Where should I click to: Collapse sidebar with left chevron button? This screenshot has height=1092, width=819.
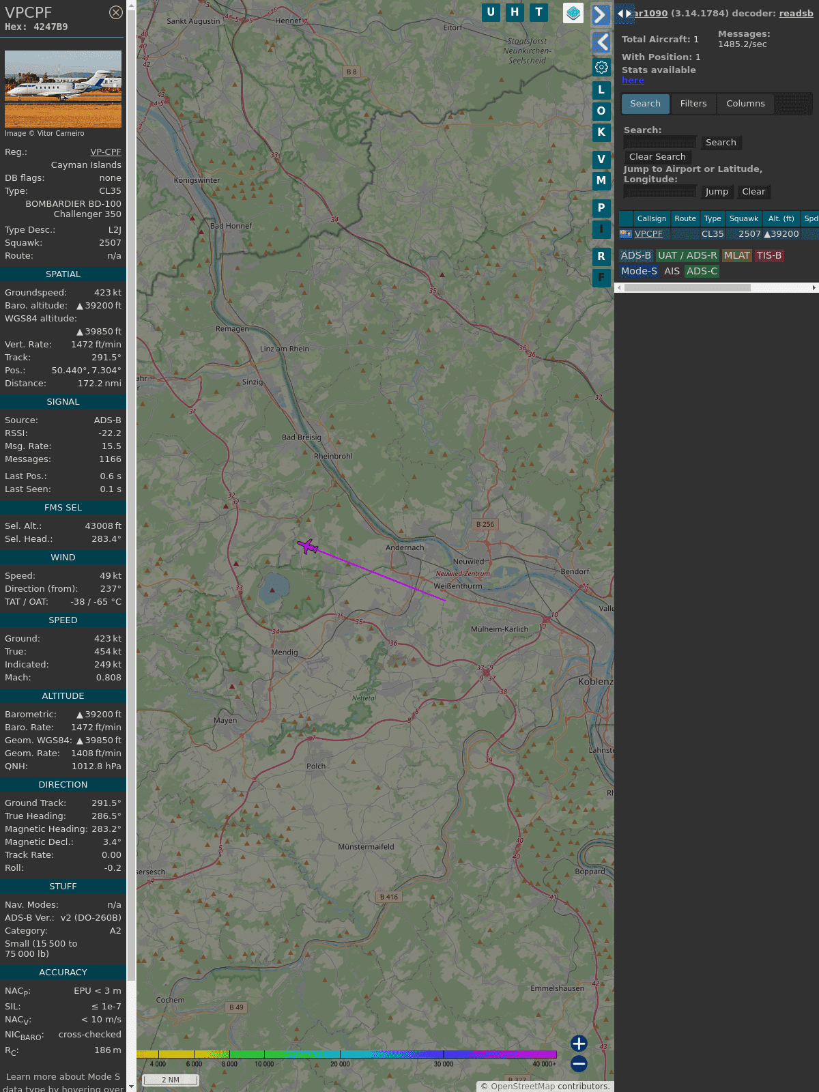tap(601, 42)
